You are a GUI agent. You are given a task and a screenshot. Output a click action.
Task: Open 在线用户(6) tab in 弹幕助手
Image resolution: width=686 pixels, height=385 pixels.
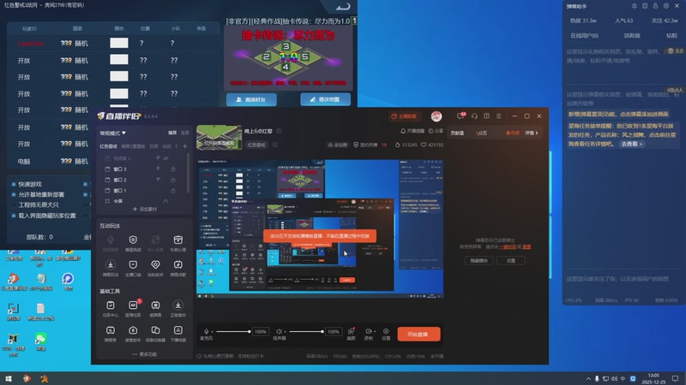pos(584,35)
